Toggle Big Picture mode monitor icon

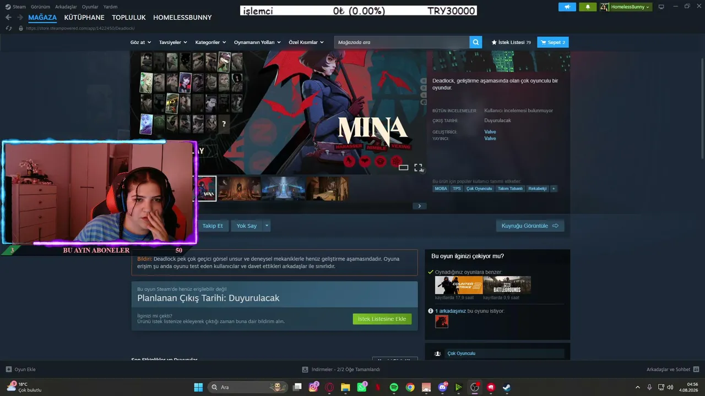(661, 7)
